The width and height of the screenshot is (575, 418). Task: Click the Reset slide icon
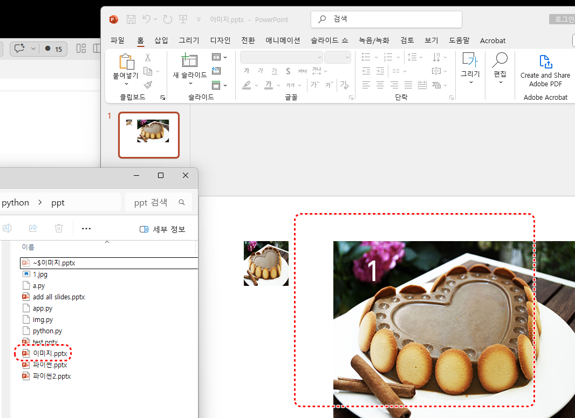[216, 71]
